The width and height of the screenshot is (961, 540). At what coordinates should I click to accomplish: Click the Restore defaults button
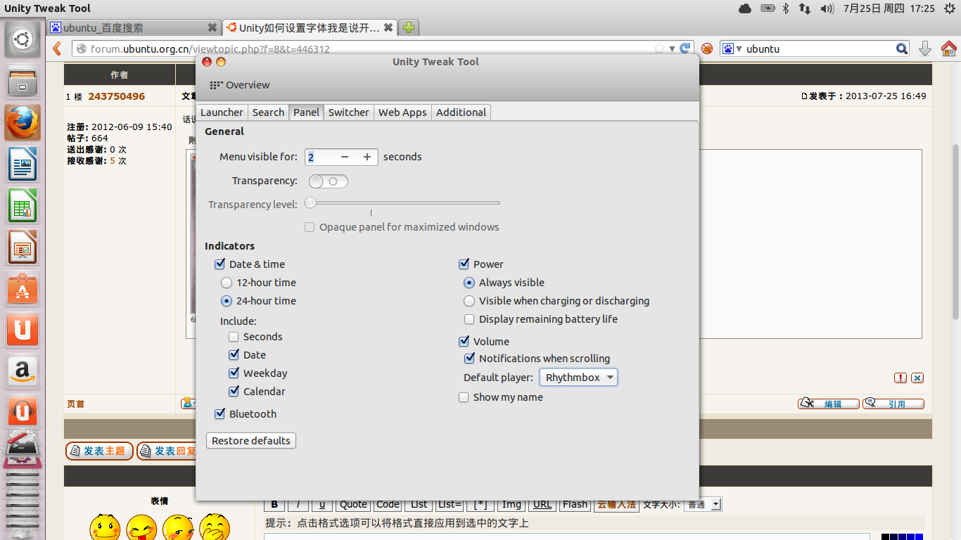pos(251,441)
